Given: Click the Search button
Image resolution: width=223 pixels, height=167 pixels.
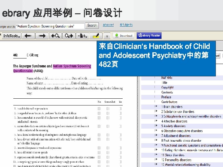Looking at the screenshot, I should (92, 25).
